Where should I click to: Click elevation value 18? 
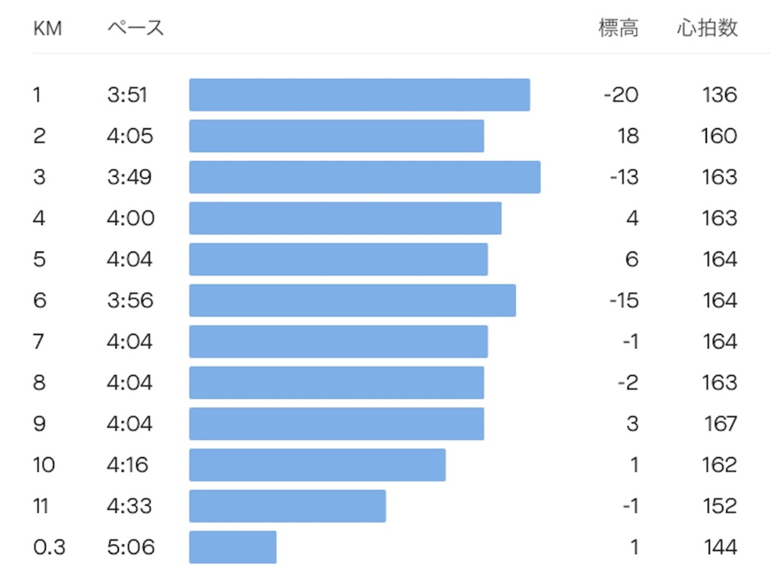point(628,136)
